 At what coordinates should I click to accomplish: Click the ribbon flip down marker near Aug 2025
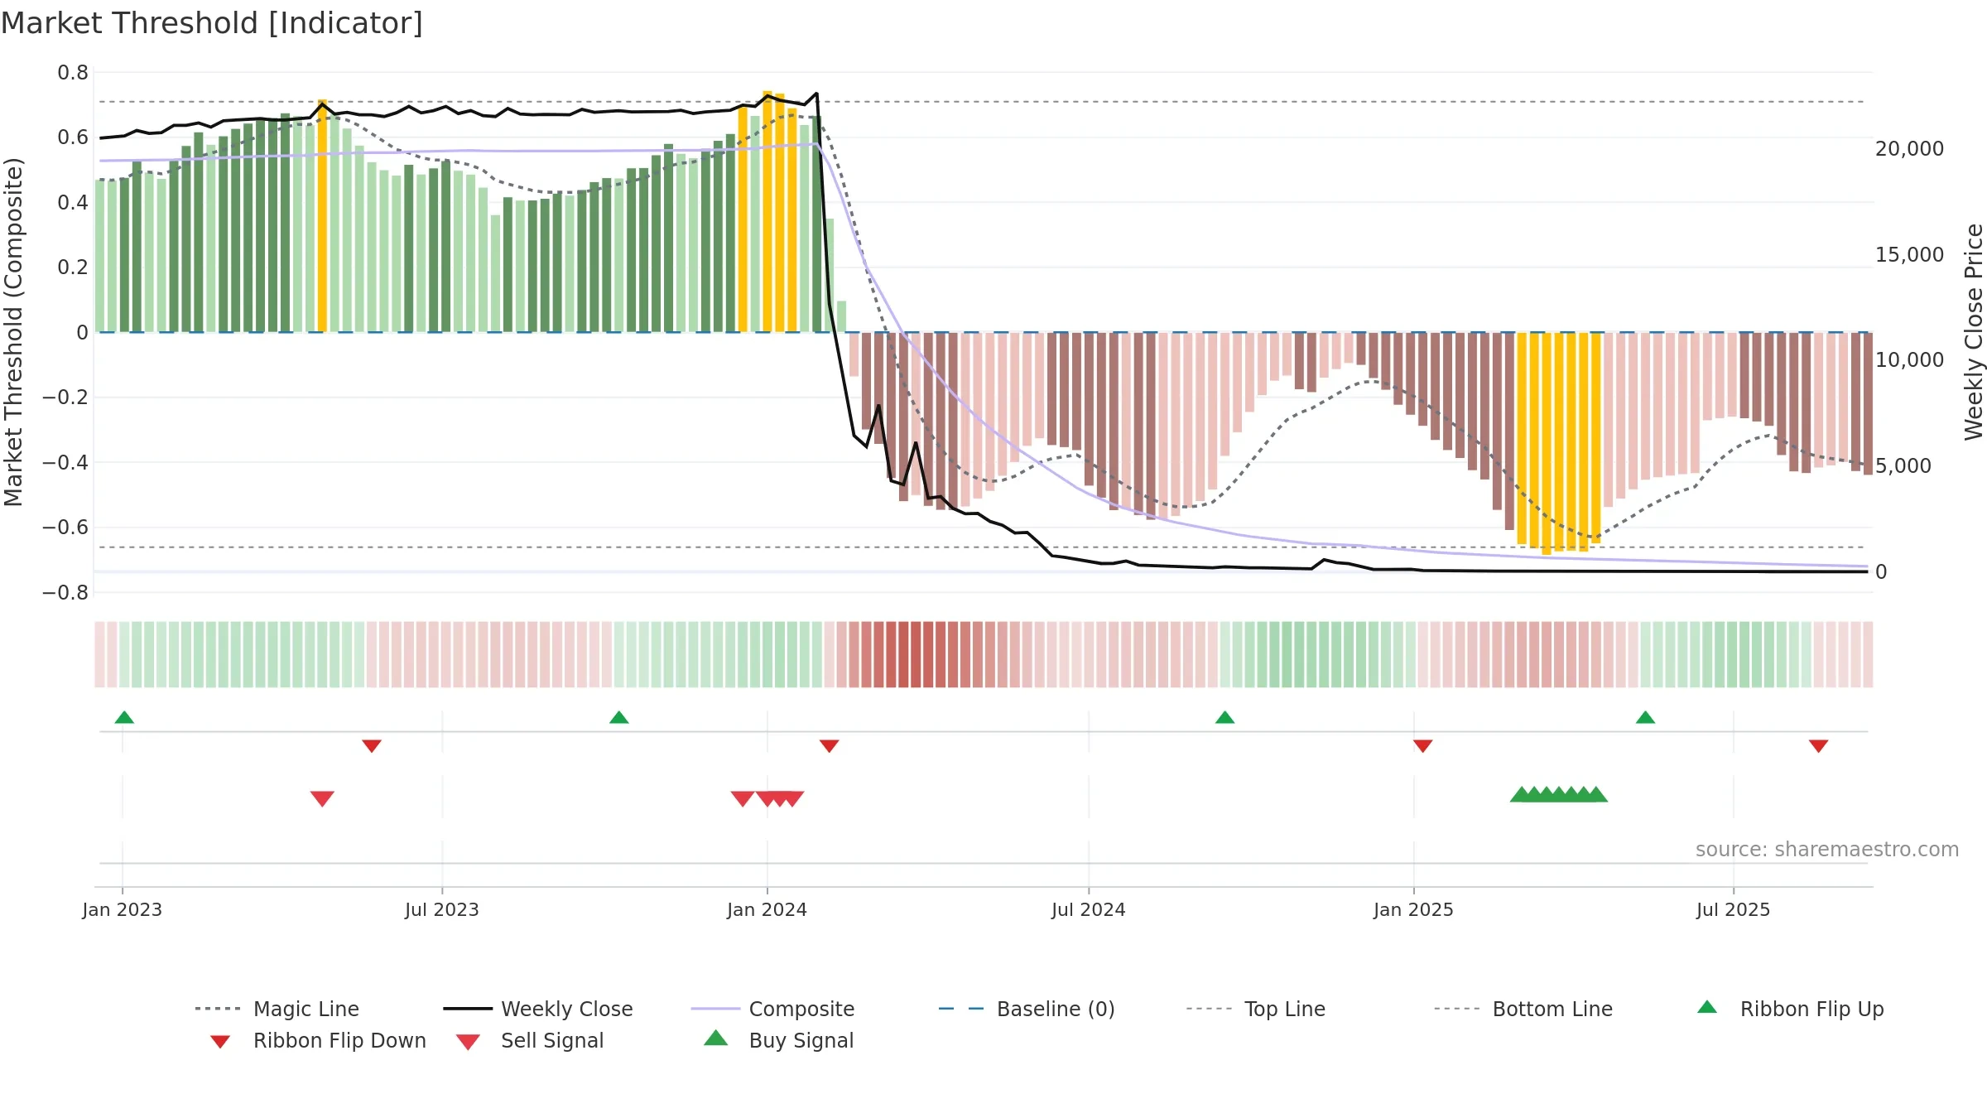tap(1819, 746)
